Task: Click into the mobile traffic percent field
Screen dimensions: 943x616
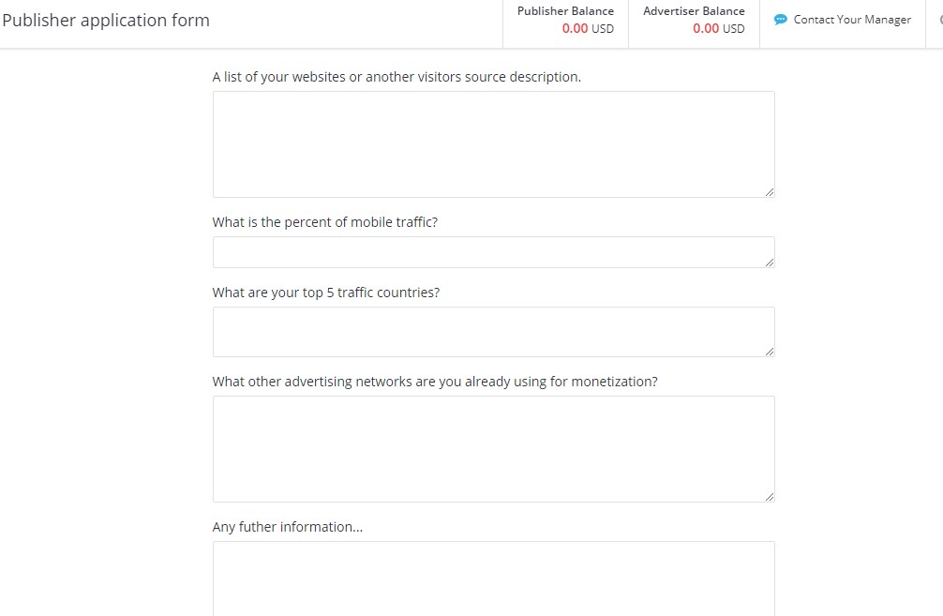Action: [x=494, y=252]
